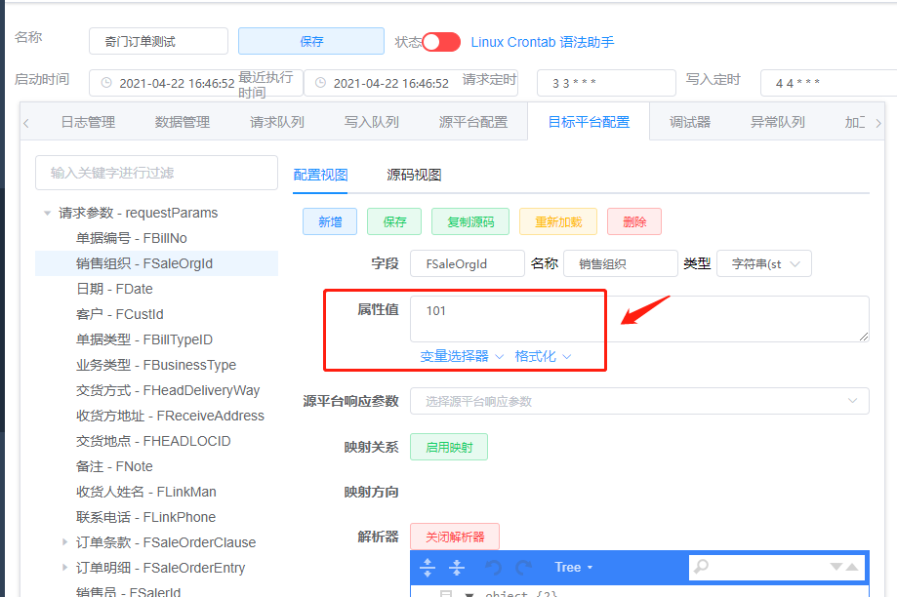This screenshot has width=897, height=597.
Task: Select the 配置视图 sub-tab
Action: (x=320, y=175)
